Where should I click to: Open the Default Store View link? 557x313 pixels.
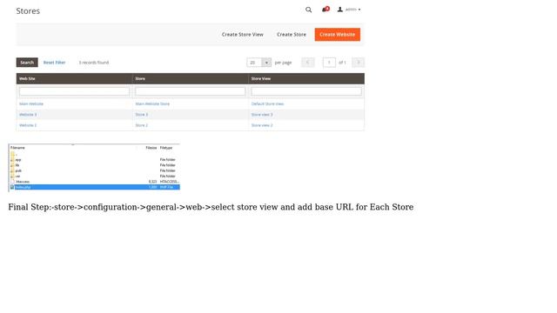pos(267,104)
